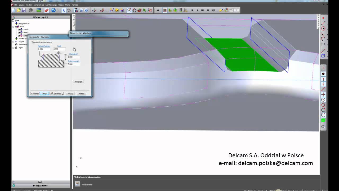Step simulation to next operation
Screen dimensions: 339x191
tap(208, 10)
